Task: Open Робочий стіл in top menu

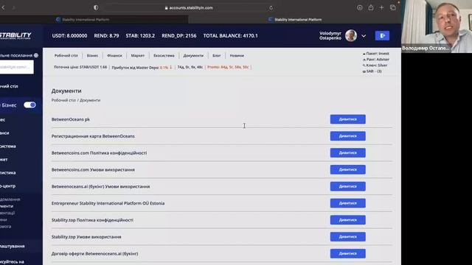Action: [66, 56]
